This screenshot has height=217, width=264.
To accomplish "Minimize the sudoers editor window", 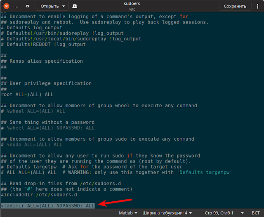I will 17,7.
